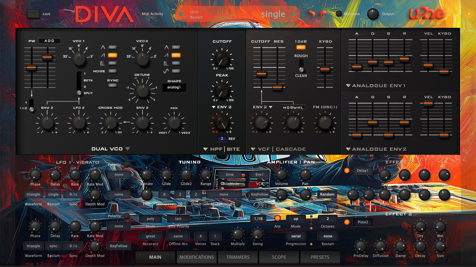This screenshot has width=476, height=267.
Task: Switch to the MAIN tab
Action: (155, 257)
